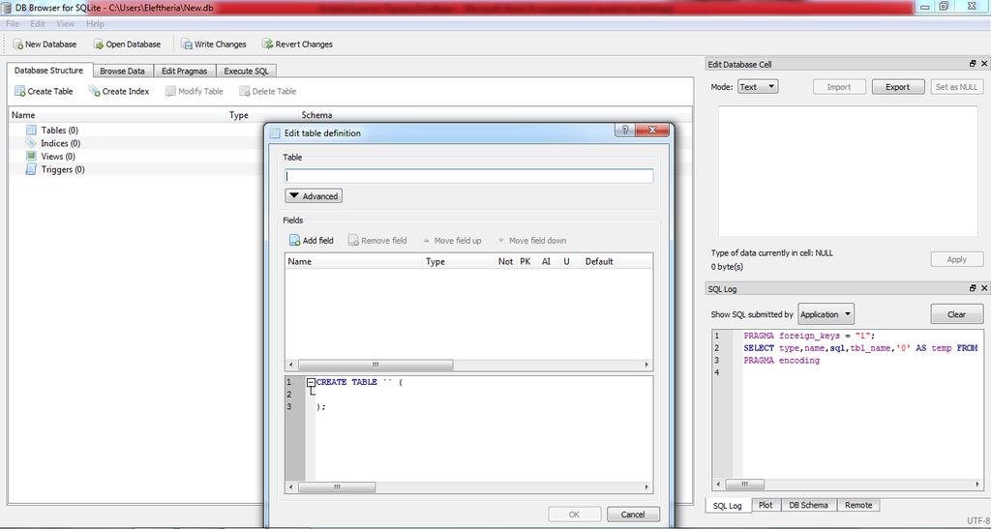Click the Add field icon
Image resolution: width=991 pixels, height=529 pixels.
click(x=294, y=241)
